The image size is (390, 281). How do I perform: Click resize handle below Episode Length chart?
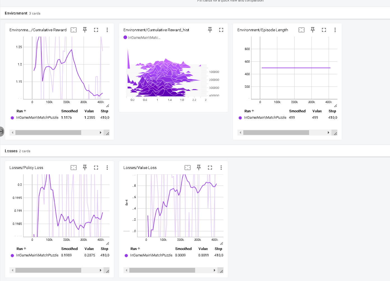(335, 106)
